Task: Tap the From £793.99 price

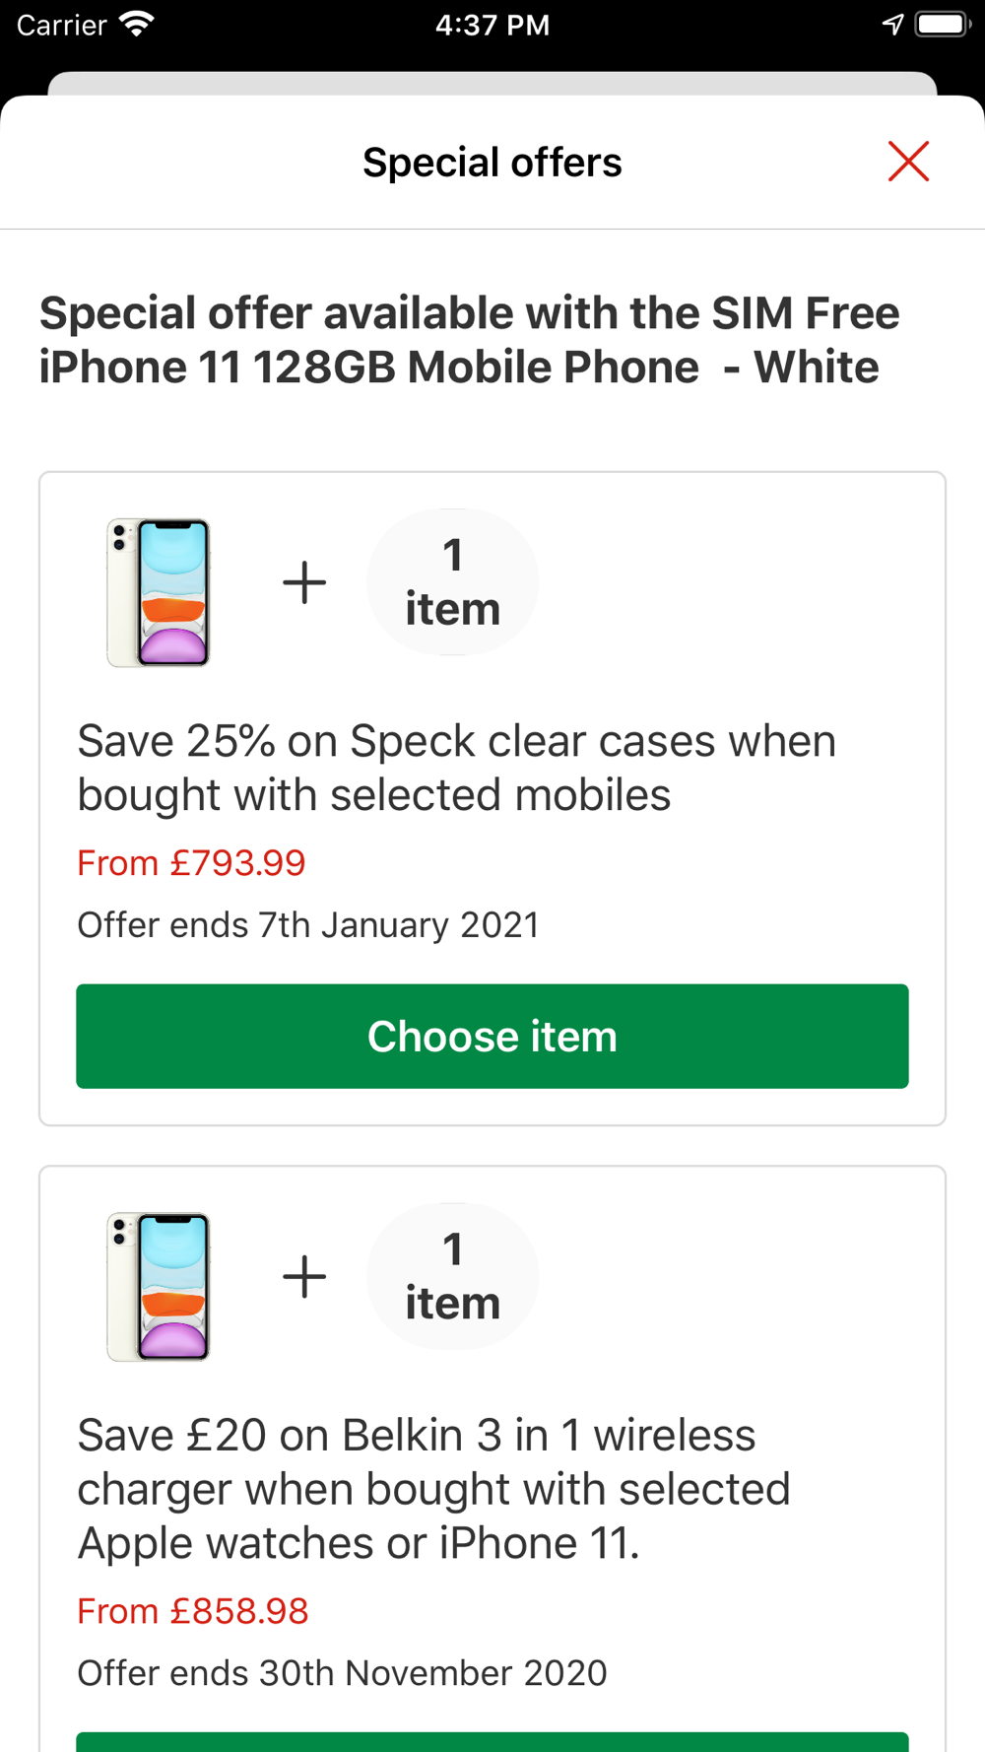Action: pos(192,863)
